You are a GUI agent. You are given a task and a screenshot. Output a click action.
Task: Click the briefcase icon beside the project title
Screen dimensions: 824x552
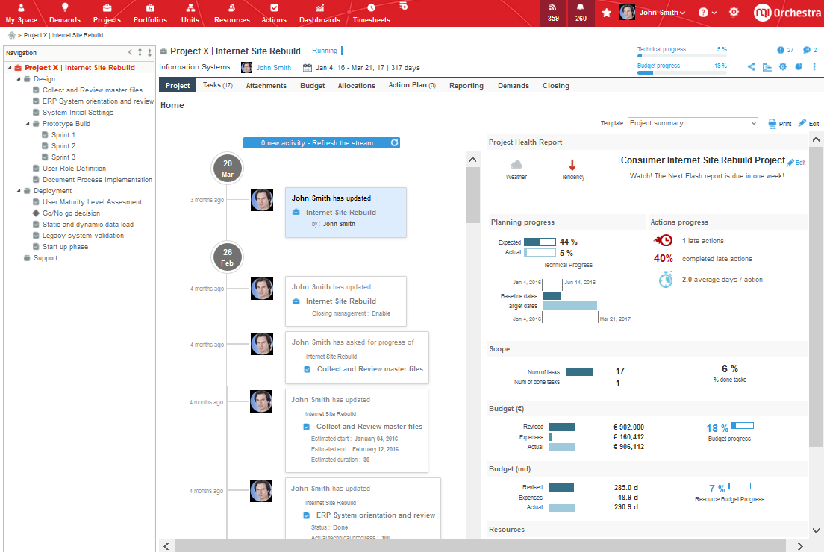coord(163,51)
